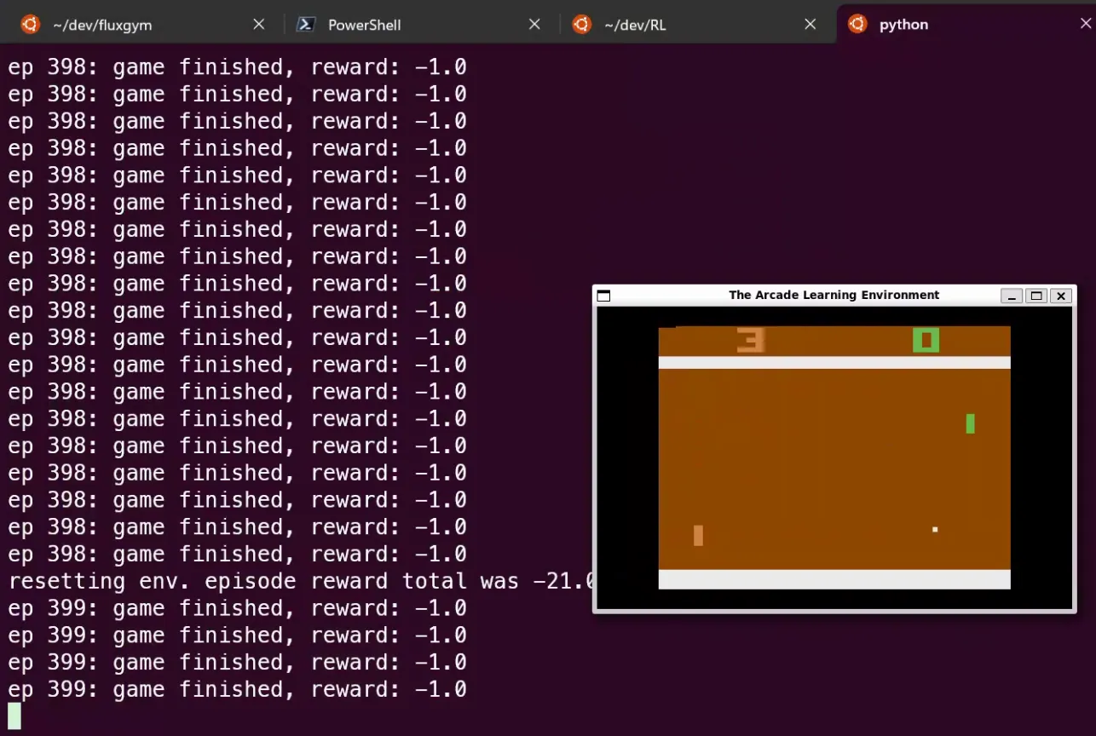This screenshot has width=1096, height=736.
Task: Click the Arcade Learning Environment title bar text
Action: tap(834, 296)
